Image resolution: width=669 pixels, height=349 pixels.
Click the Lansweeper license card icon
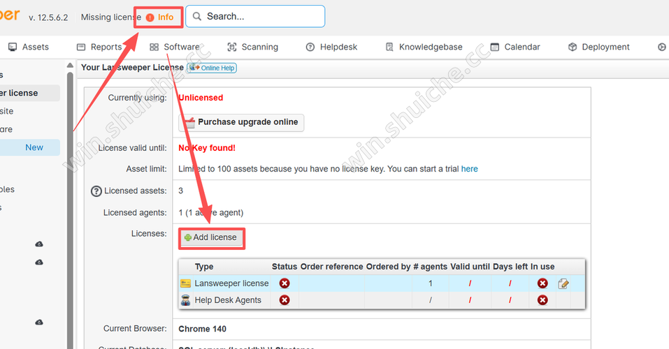[185, 283]
